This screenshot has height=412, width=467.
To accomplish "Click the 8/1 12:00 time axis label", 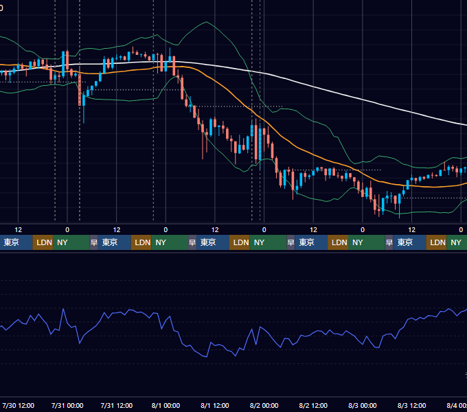I will pos(215,405).
